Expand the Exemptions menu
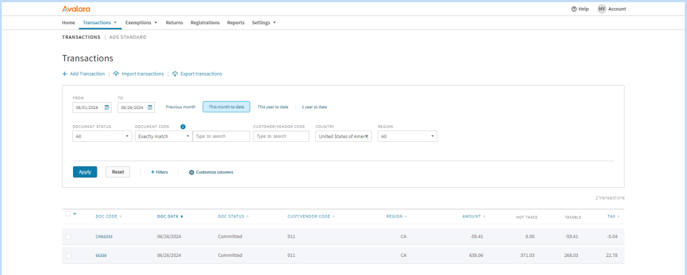Viewport: 687px width, 275px height. [141, 23]
